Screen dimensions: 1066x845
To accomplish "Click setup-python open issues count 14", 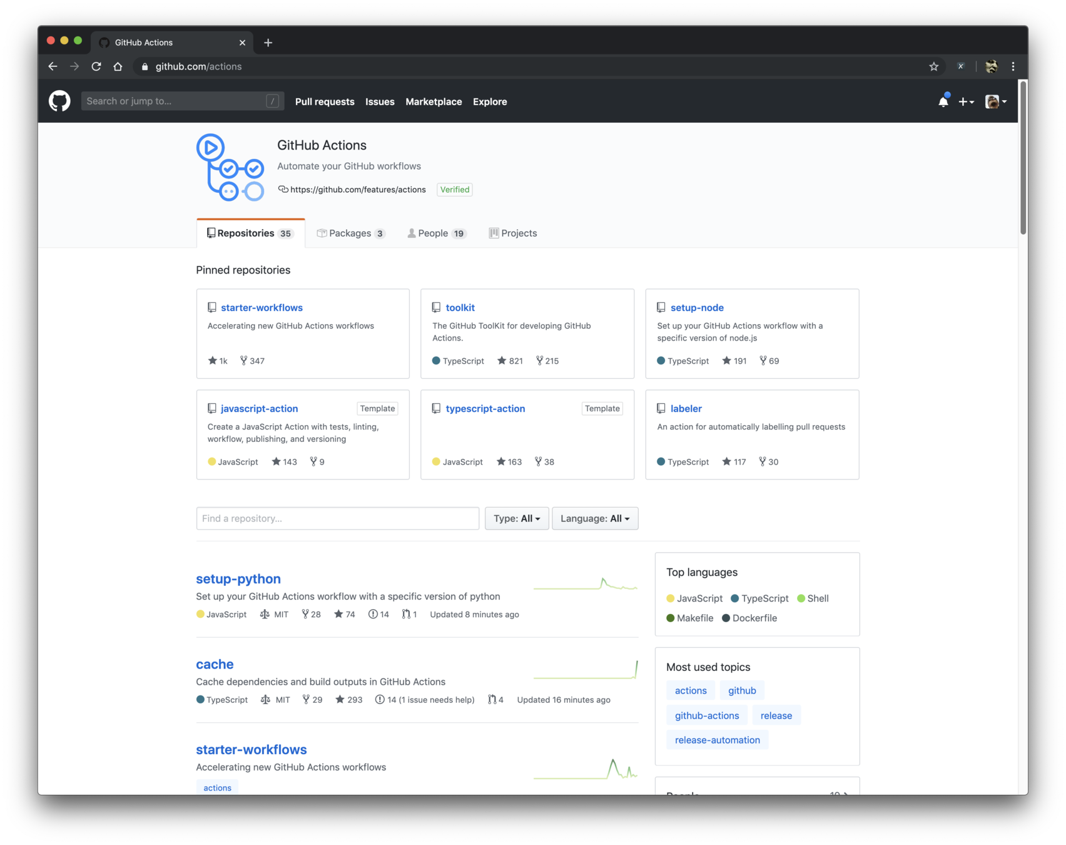I will tap(378, 615).
